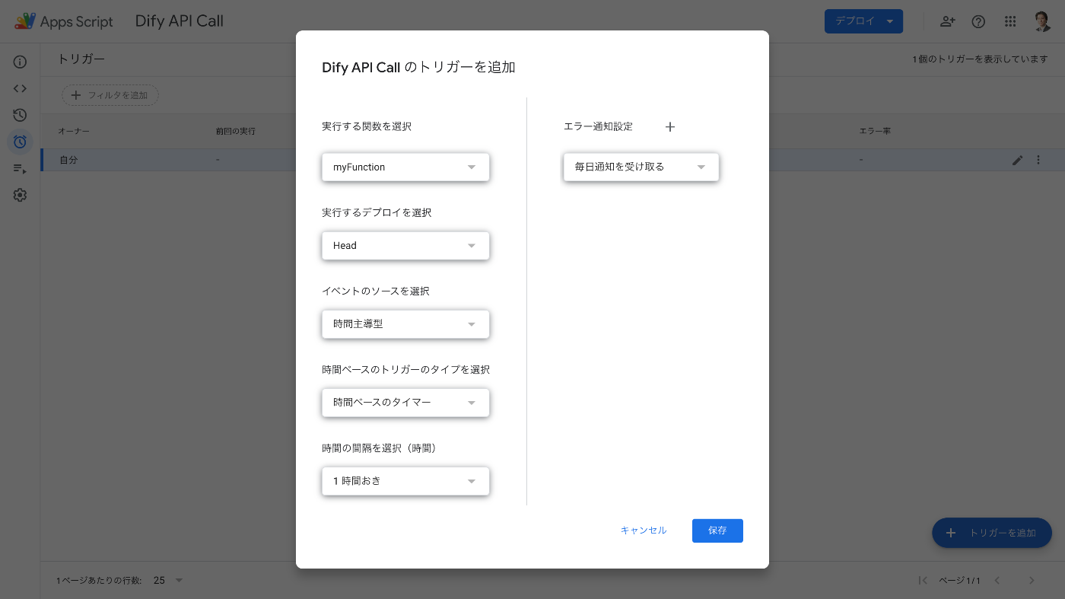Open the フィルタを追加 filter control
This screenshot has width=1065, height=599.
point(110,95)
